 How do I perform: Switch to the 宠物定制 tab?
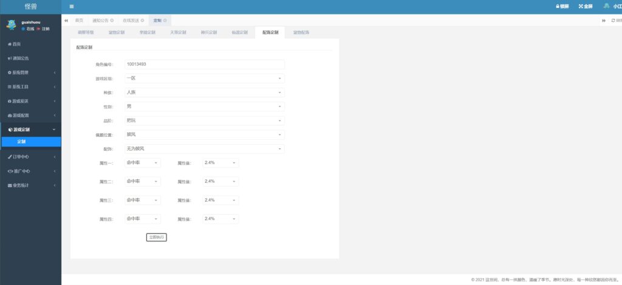pyautogui.click(x=116, y=32)
